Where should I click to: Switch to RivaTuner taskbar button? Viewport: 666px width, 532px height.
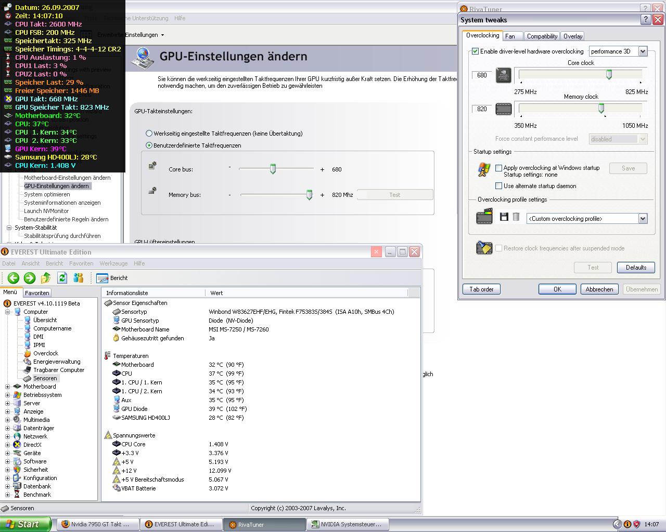click(x=264, y=524)
